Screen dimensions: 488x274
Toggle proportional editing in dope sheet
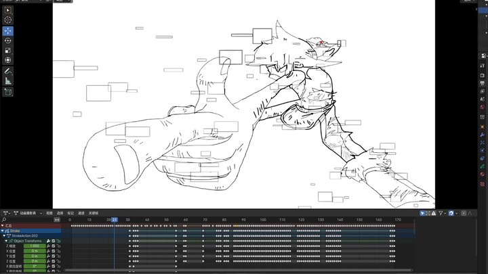click(x=464, y=213)
